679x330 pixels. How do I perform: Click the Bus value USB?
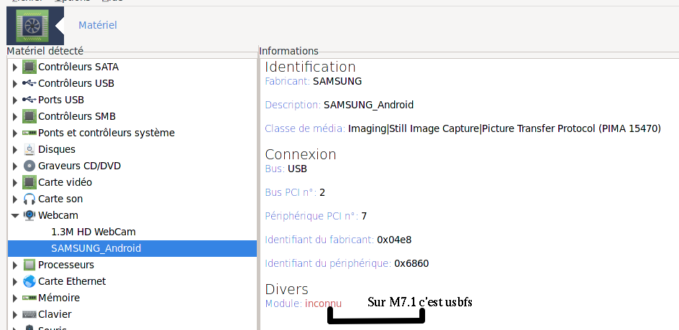pyautogui.click(x=298, y=169)
